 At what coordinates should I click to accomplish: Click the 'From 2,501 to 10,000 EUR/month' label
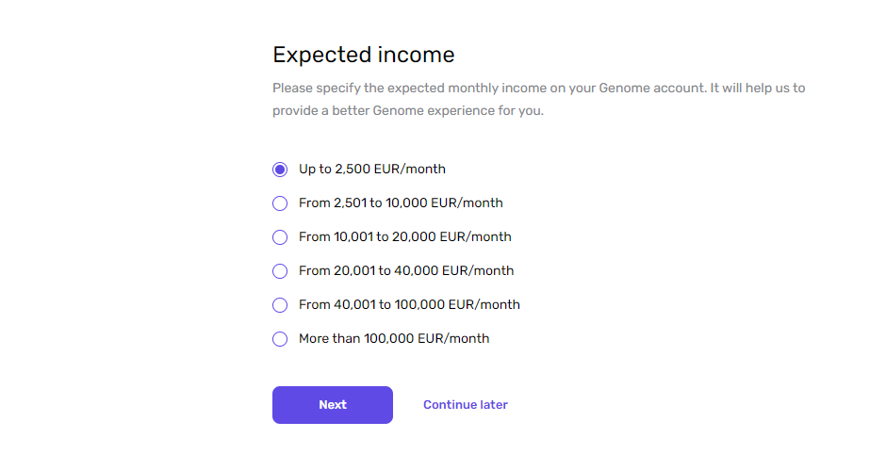401,203
